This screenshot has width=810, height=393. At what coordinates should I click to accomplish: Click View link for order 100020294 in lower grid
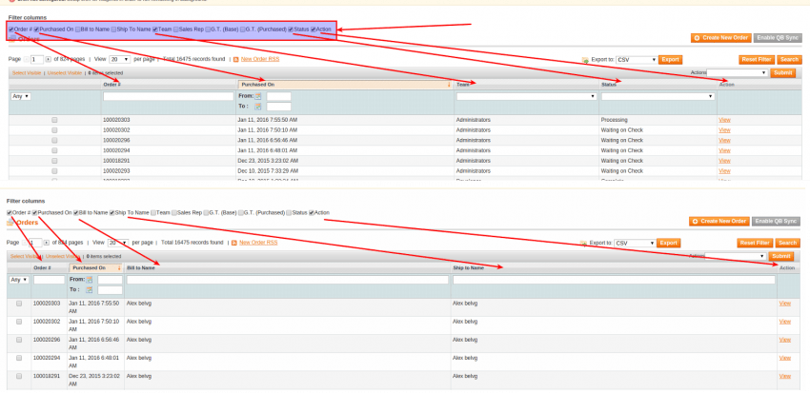[784, 358]
